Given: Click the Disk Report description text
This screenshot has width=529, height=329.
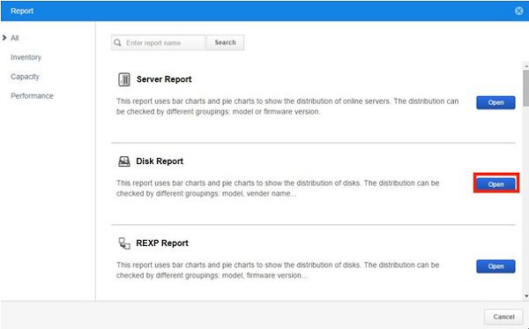Looking at the screenshot, I should click(278, 188).
